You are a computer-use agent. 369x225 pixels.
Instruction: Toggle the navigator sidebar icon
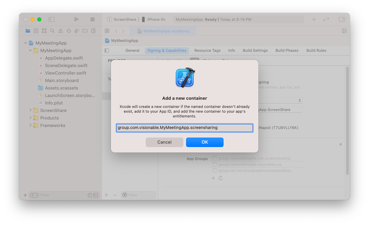52,19
